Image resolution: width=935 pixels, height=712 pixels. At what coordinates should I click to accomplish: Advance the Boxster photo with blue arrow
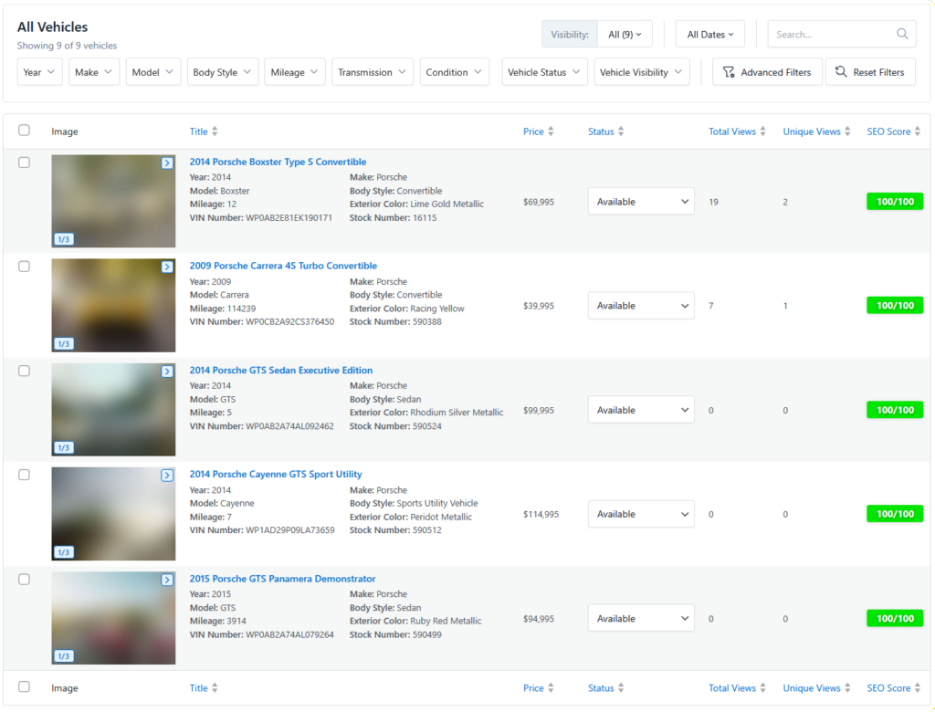(x=166, y=162)
